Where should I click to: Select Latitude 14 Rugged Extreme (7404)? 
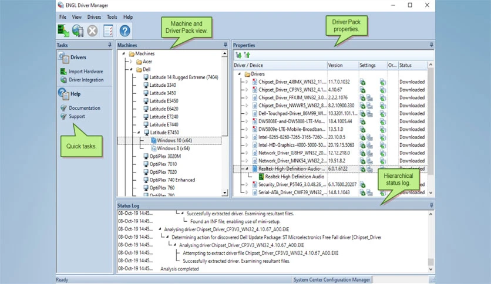coord(184,77)
